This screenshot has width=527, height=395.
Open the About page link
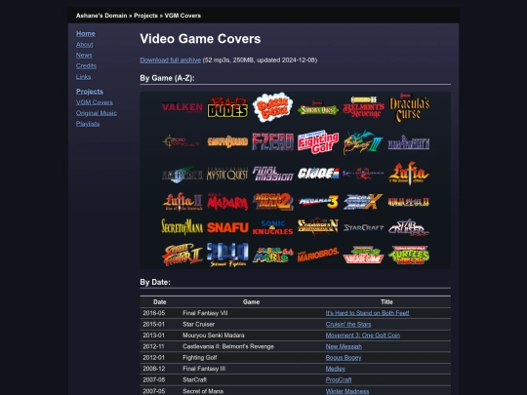click(x=84, y=44)
